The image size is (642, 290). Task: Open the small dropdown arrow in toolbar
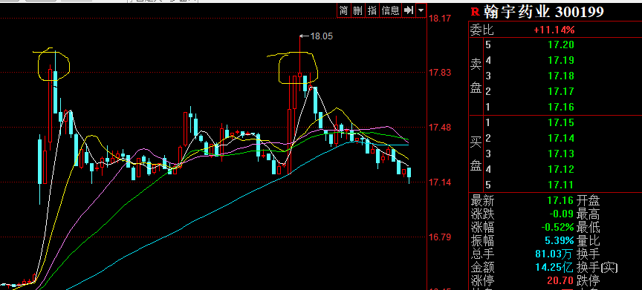coord(421,10)
